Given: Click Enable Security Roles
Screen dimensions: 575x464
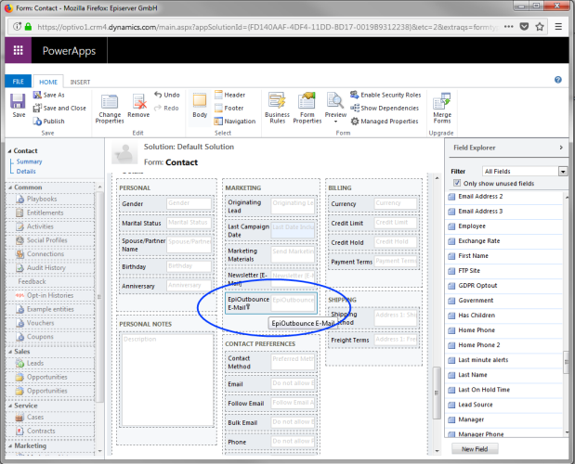Looking at the screenshot, I should (389, 95).
